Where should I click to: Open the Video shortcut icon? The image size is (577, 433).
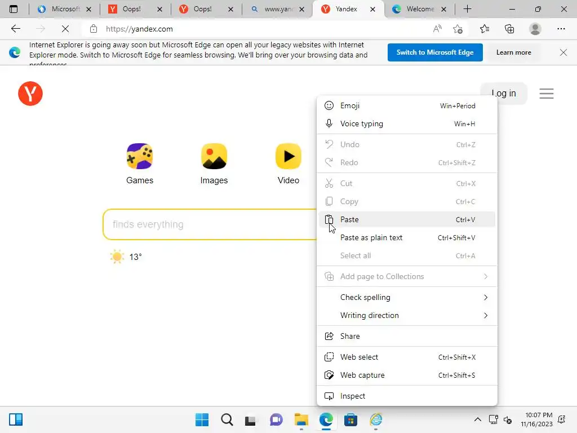pos(288,156)
